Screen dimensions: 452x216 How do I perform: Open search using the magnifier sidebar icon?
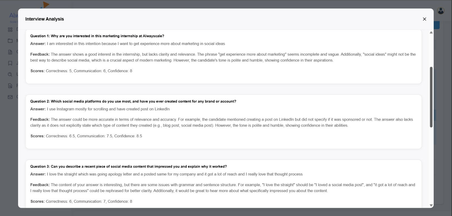coord(10,74)
